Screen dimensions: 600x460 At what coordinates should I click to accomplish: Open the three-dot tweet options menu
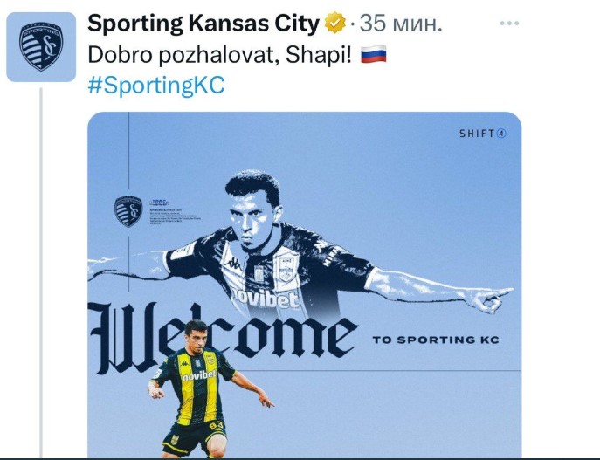[509, 24]
